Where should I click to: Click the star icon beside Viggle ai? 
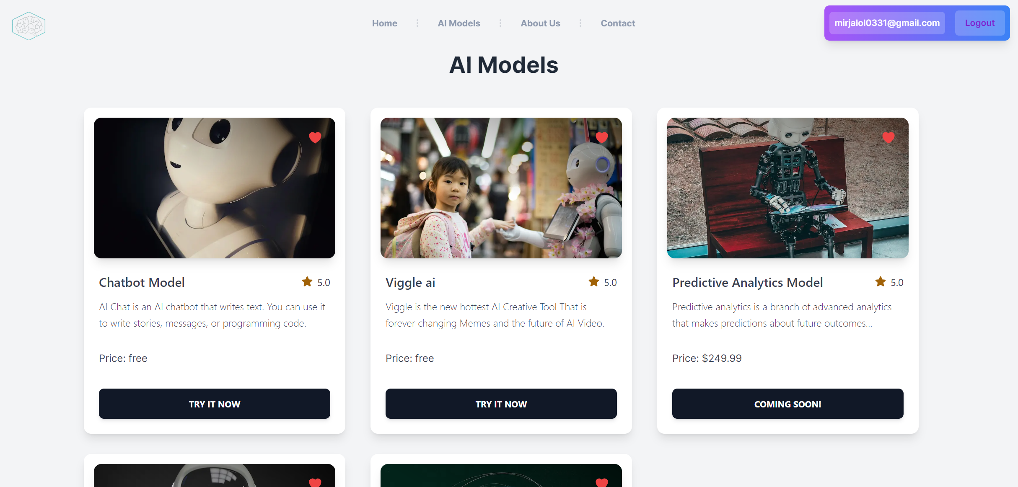(594, 282)
